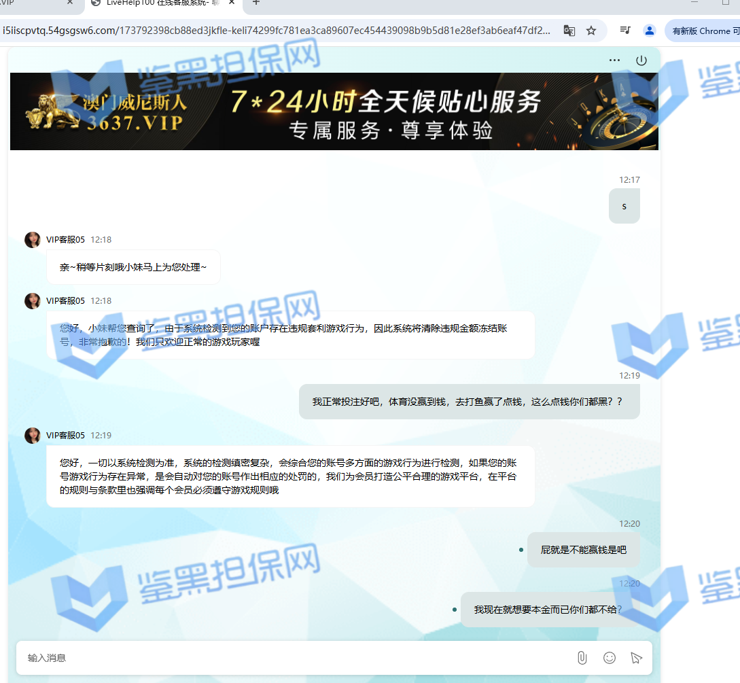
Task: Click the 输入消息 message input field
Action: tap(292, 657)
